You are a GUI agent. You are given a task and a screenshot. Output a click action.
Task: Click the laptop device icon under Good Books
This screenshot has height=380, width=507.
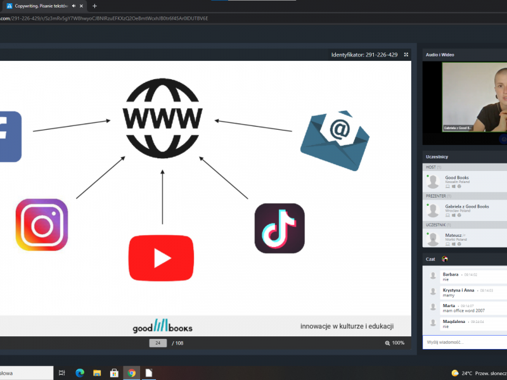[x=447, y=186]
